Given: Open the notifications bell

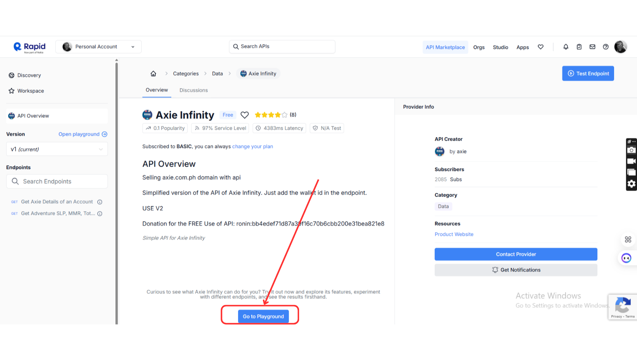Looking at the screenshot, I should 566,47.
